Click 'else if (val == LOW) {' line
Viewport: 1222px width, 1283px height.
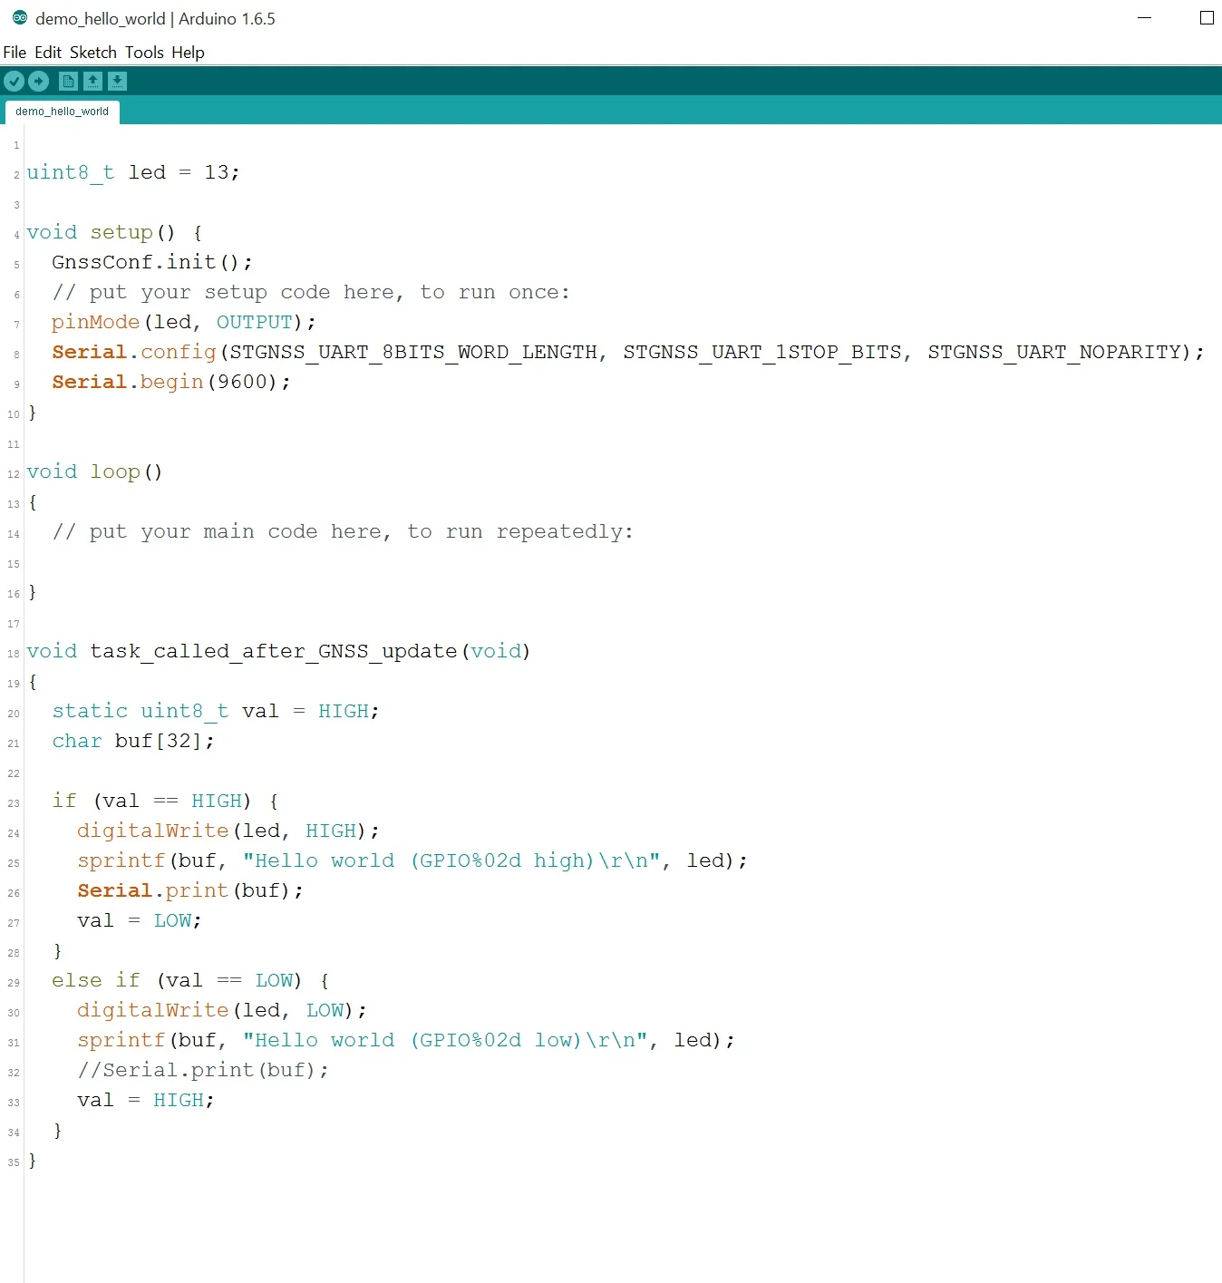[x=190, y=980]
